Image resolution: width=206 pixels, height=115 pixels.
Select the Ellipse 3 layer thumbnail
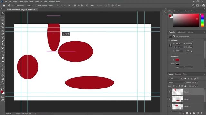(x=177, y=99)
